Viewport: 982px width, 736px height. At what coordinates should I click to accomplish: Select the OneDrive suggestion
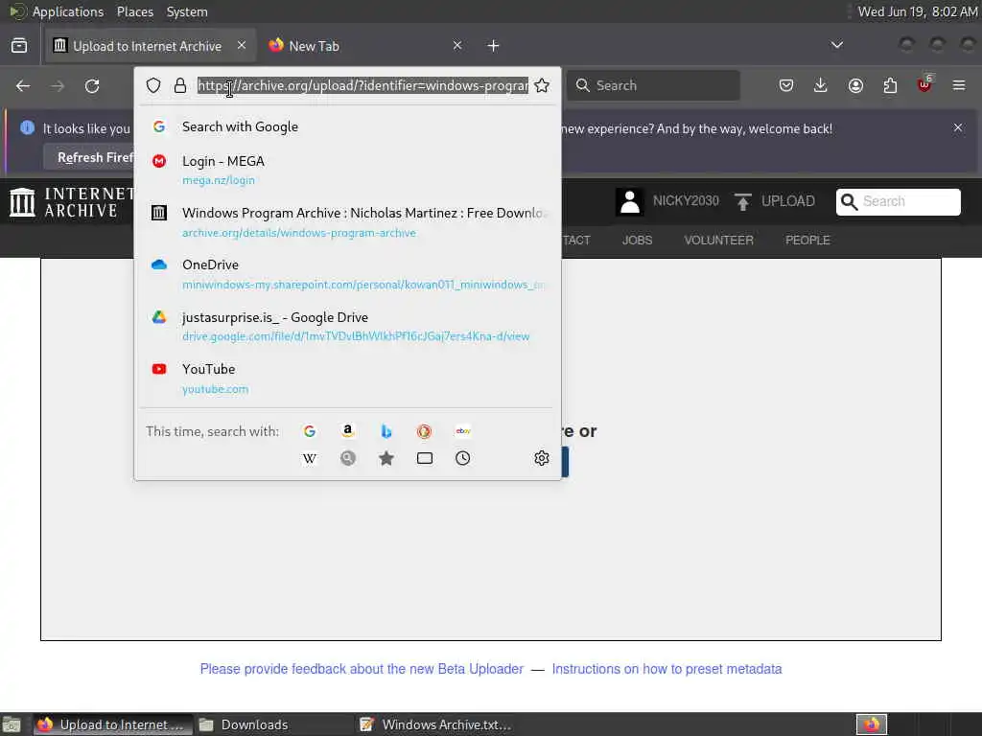click(x=347, y=273)
